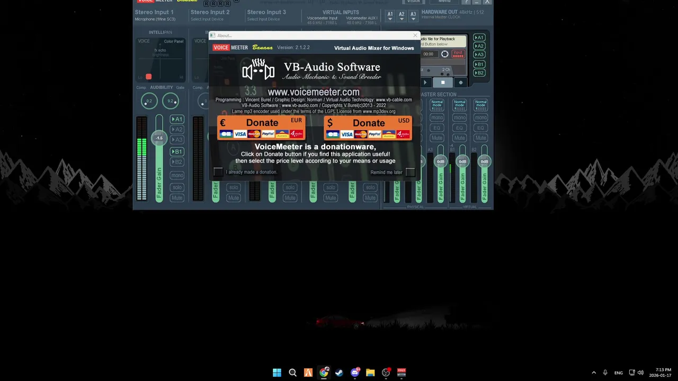Image resolution: width=678 pixels, height=381 pixels.
Task: Click Stereo Input 1 fader knob showing -1.5
Action: coord(159,138)
